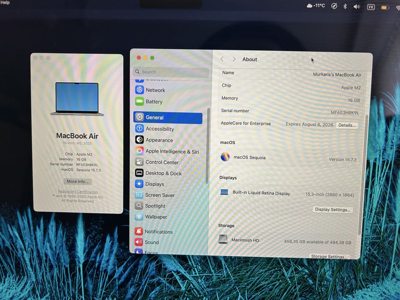Open weather status showing -11°C
This screenshot has width=400, height=300.
[316, 5]
